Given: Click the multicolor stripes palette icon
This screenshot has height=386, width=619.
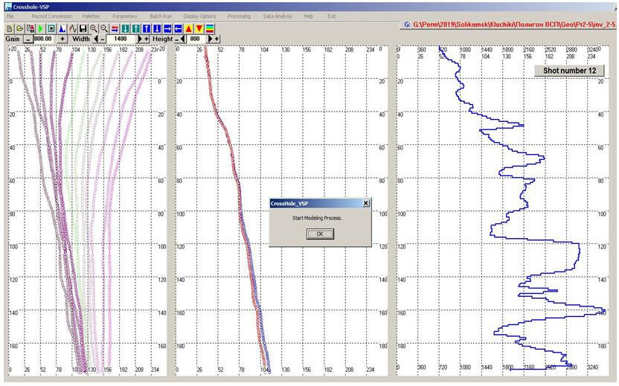Looking at the screenshot, I should 211,28.
